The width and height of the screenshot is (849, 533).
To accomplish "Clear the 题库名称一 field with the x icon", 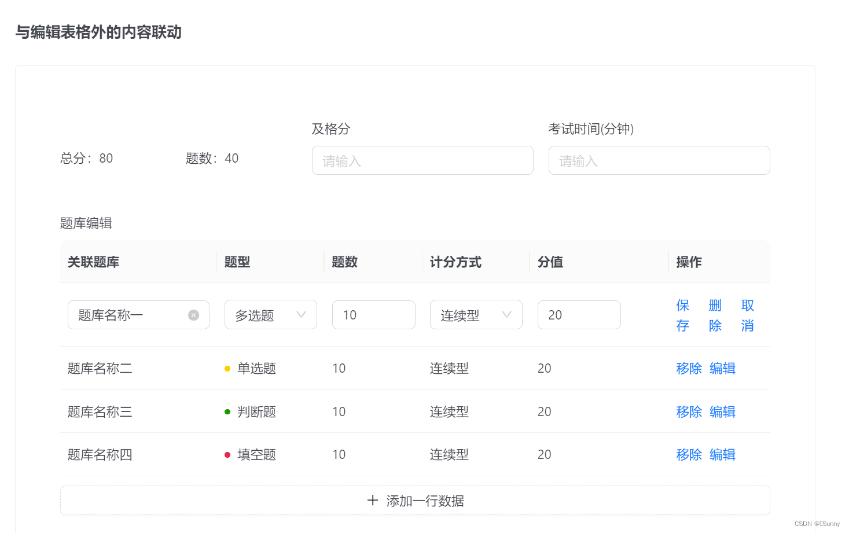I will (x=193, y=315).
